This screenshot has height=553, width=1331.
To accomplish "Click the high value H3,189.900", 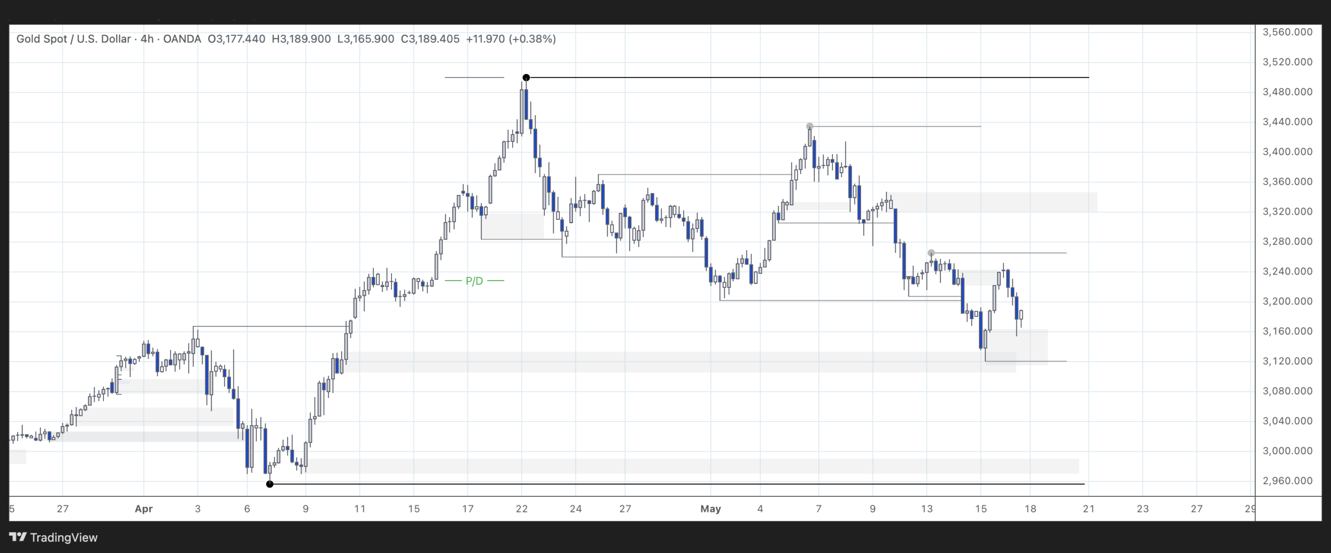I will click(x=301, y=39).
